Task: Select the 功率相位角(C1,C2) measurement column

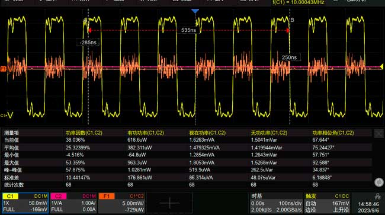Action: pos(333,133)
